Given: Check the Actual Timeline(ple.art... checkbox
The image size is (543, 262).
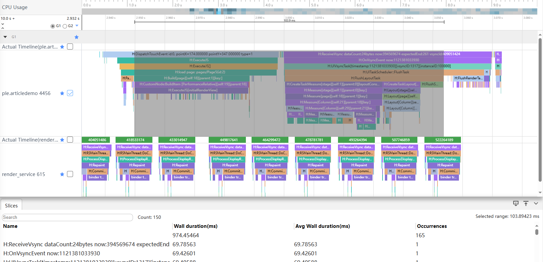Looking at the screenshot, I should [x=70, y=47].
